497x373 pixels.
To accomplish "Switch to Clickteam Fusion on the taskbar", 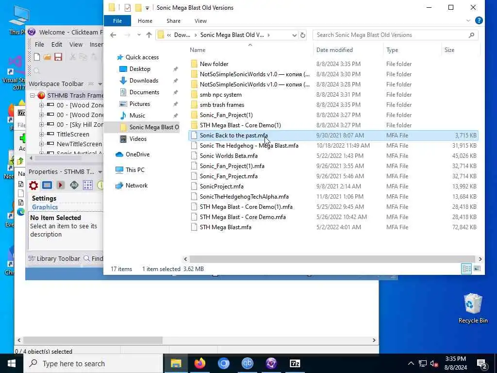I will [271, 363].
